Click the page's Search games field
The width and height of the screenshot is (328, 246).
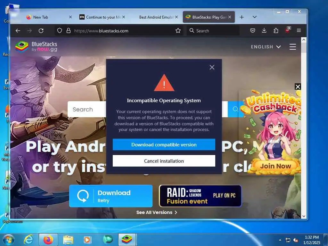87,109
